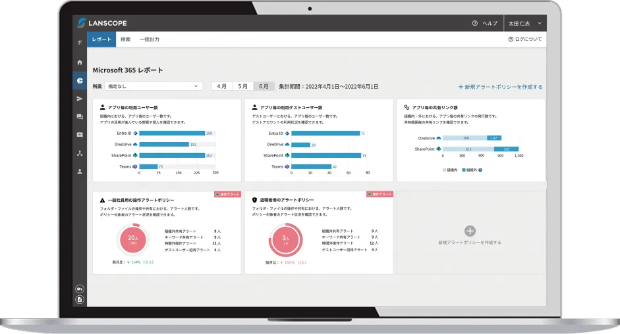Click the 3人 donut chart
This screenshot has height=334, width=620.
point(285,239)
